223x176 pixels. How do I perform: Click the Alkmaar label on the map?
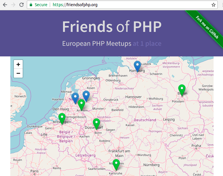click(67, 92)
